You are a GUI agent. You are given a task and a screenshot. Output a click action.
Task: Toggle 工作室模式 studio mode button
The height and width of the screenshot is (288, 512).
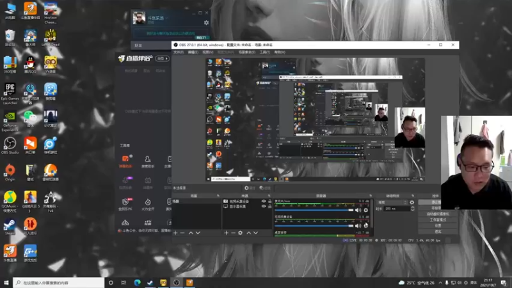coord(438,220)
